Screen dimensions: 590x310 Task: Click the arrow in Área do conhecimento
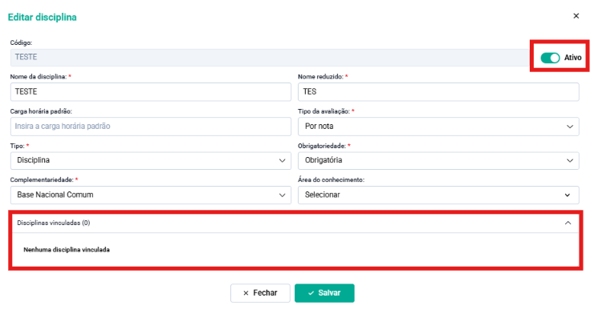(x=567, y=195)
